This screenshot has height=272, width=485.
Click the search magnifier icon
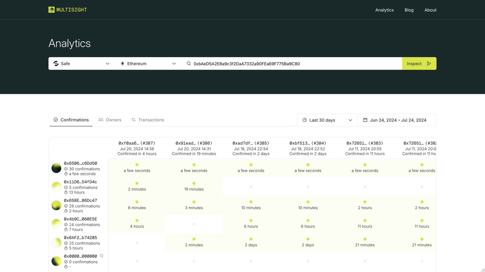pos(189,64)
